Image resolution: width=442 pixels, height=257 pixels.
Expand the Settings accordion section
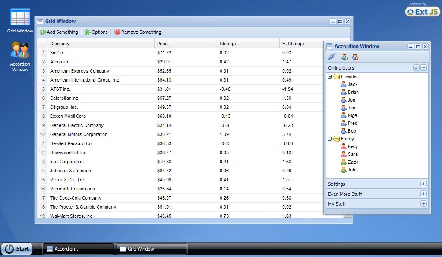point(423,184)
